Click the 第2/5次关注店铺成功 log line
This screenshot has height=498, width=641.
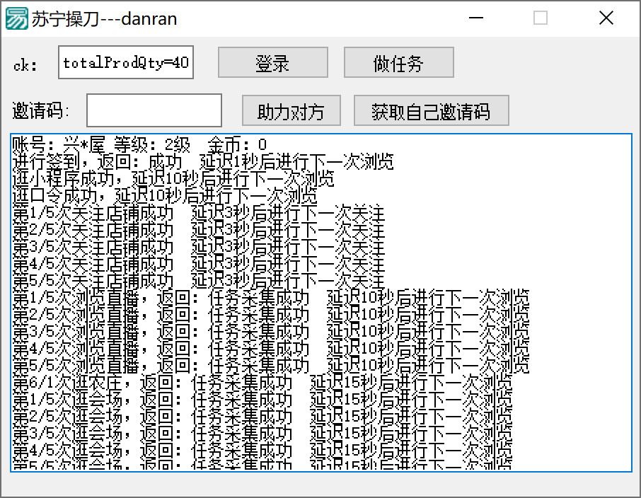click(199, 231)
